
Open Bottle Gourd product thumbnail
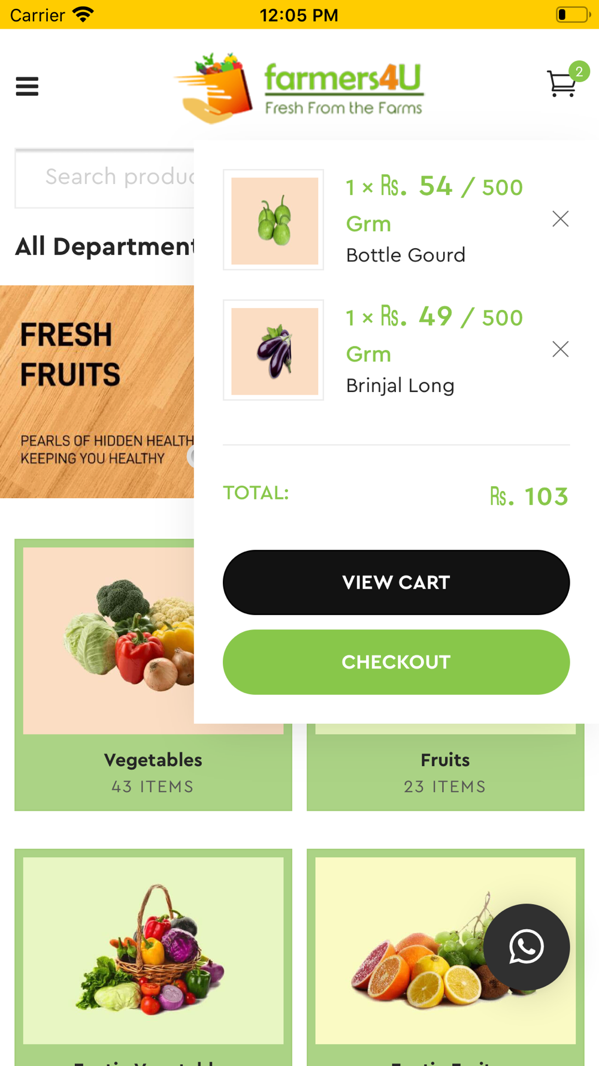point(274,220)
